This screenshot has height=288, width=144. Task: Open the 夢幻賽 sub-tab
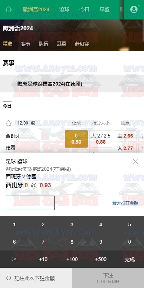click(x=82, y=44)
